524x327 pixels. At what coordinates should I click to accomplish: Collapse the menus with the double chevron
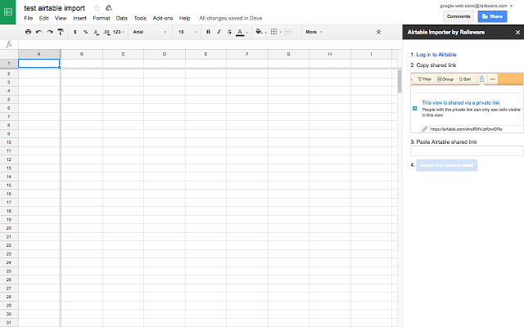coord(378,33)
